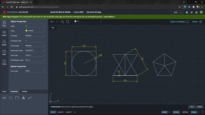Toggle OTRACK mode
Screen dimensions: 205x115
(176, 112)
